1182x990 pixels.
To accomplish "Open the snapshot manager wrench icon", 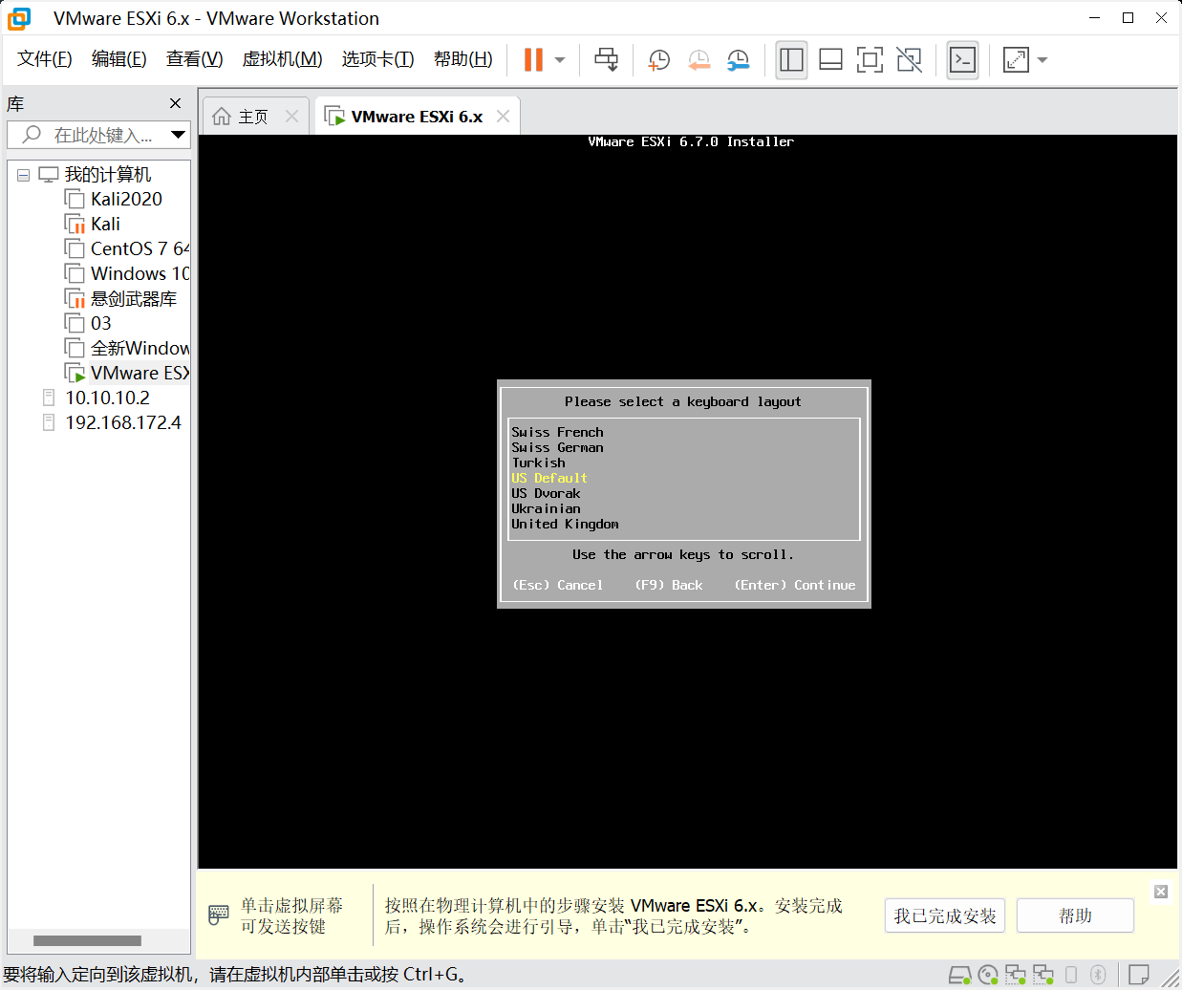I will (738, 60).
